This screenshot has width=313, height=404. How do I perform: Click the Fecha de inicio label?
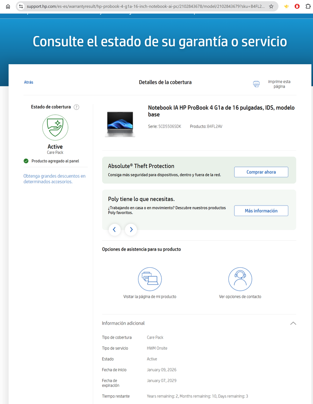click(x=114, y=370)
